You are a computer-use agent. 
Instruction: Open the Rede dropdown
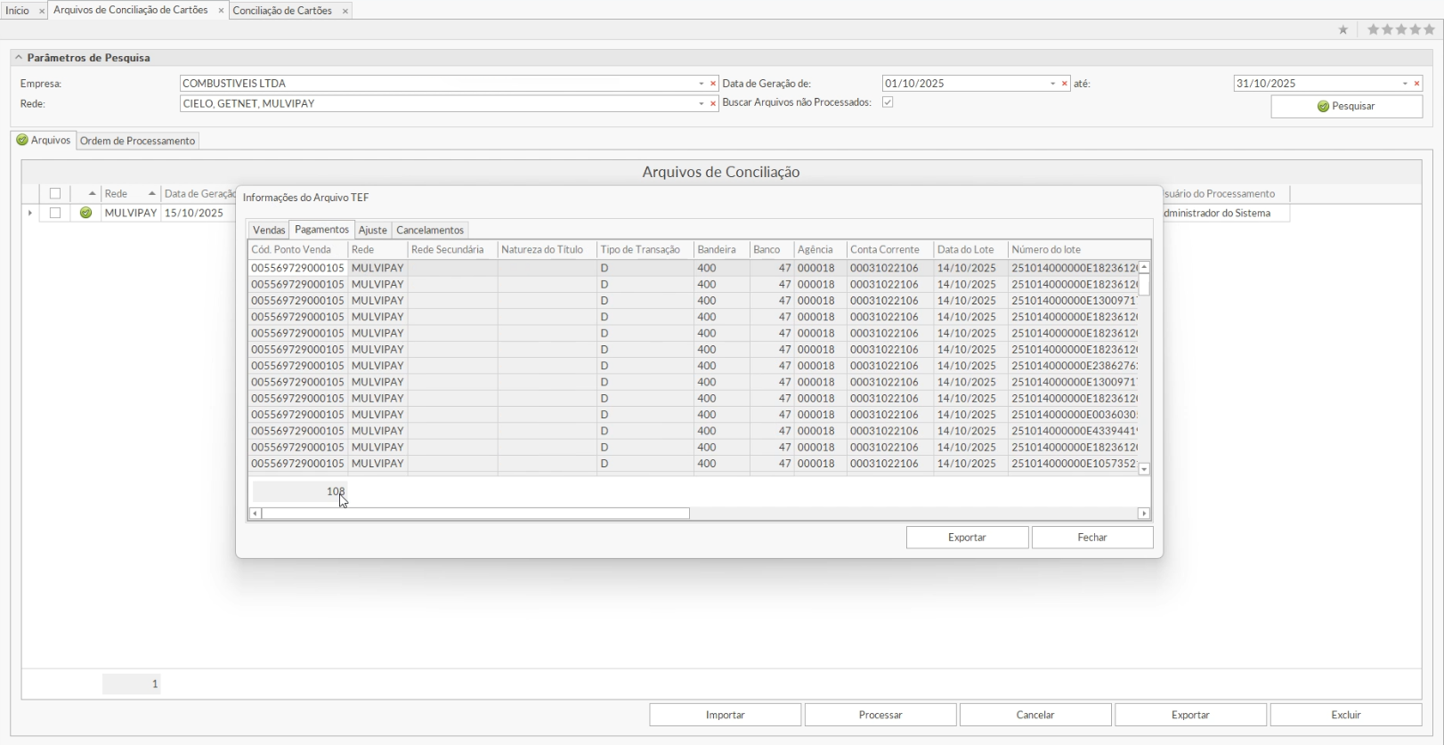(x=701, y=104)
